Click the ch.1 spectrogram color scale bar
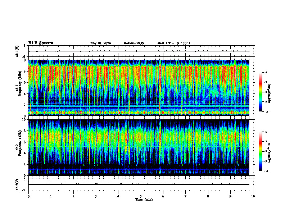 coord(260,92)
